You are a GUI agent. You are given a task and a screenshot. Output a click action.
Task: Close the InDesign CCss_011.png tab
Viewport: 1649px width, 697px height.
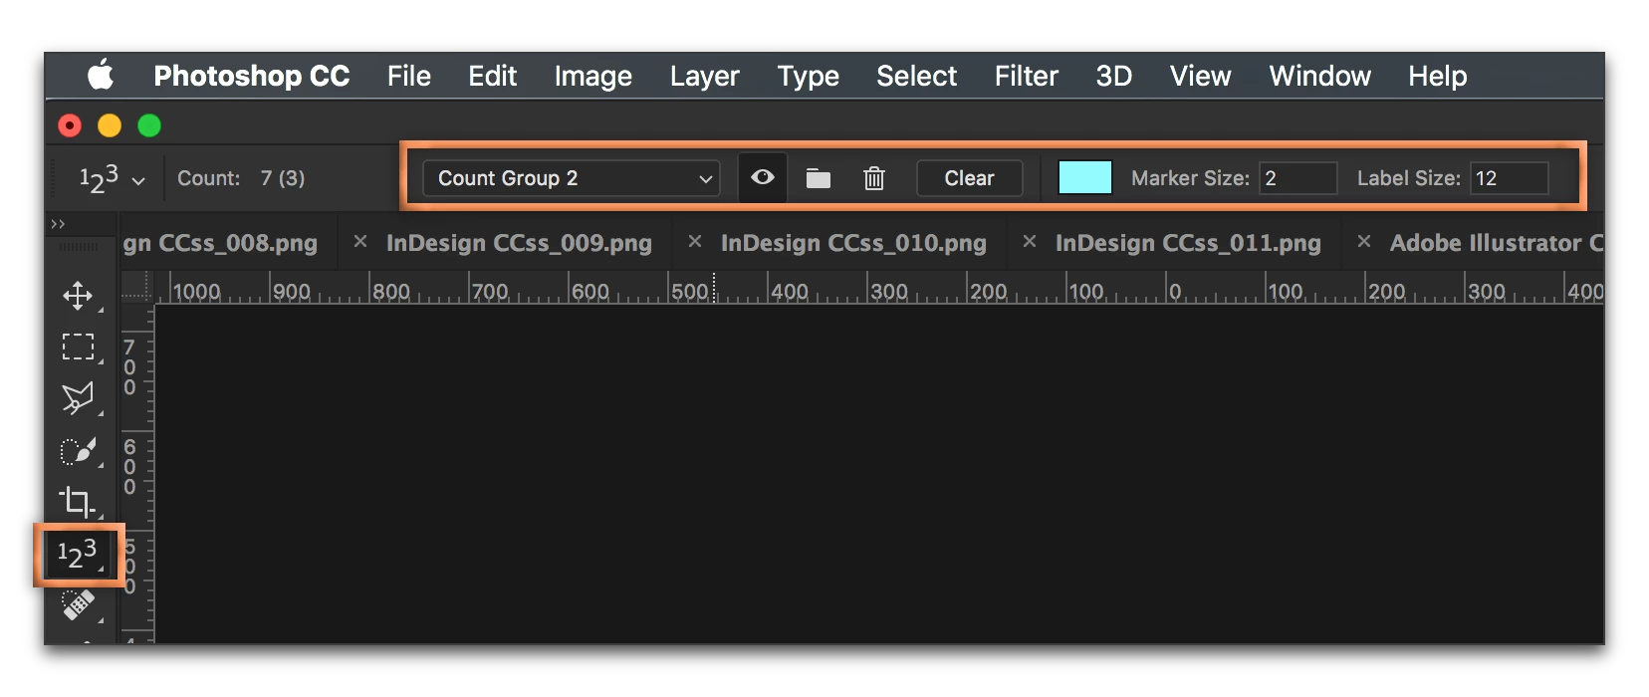click(x=1030, y=242)
